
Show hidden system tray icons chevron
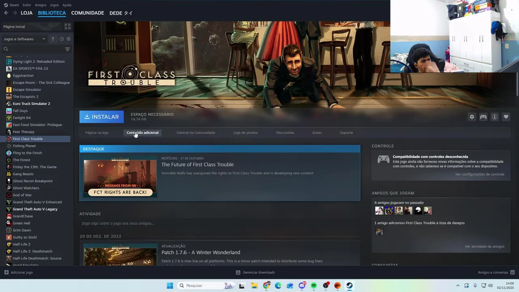point(458,286)
